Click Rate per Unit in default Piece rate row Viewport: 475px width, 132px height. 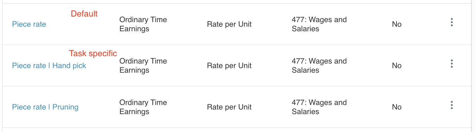coord(229,24)
